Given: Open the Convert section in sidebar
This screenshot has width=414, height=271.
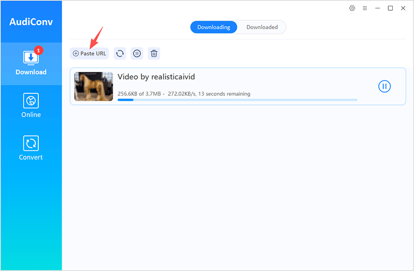Looking at the screenshot, I should click(31, 148).
